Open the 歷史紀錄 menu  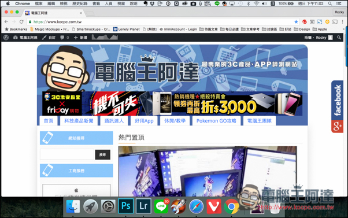(x=80, y=3)
